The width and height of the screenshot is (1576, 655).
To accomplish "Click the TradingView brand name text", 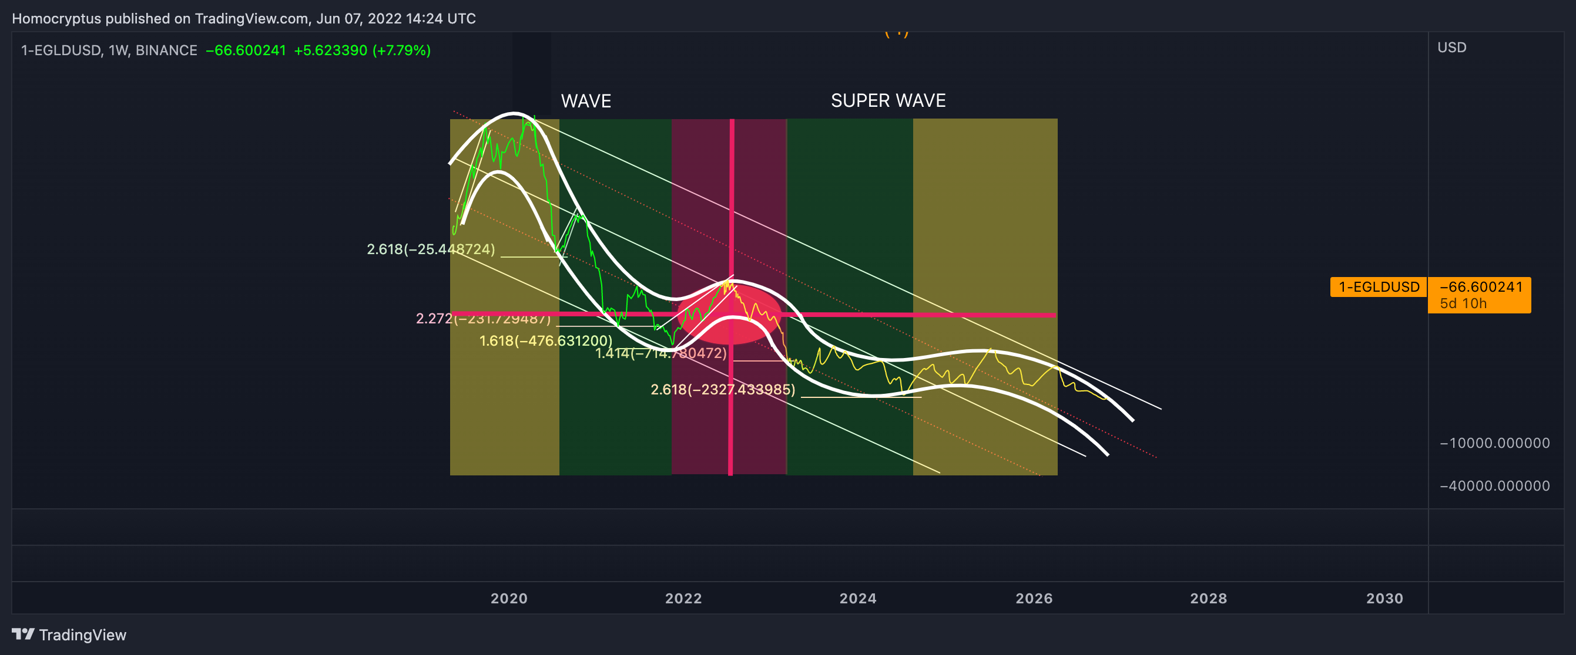I will click(83, 635).
